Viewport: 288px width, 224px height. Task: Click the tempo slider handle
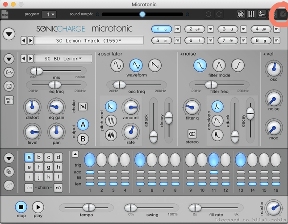[89, 207]
